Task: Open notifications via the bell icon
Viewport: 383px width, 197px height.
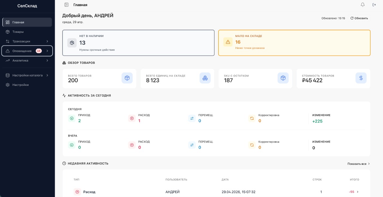Action: pos(363,5)
